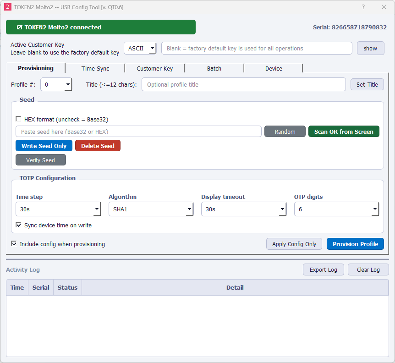
Task: Open the OTP digits dropdown
Action: pyautogui.click(x=336, y=209)
